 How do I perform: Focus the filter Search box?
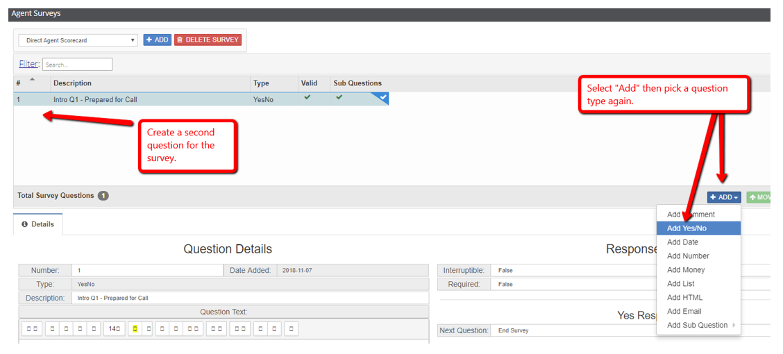coord(78,65)
